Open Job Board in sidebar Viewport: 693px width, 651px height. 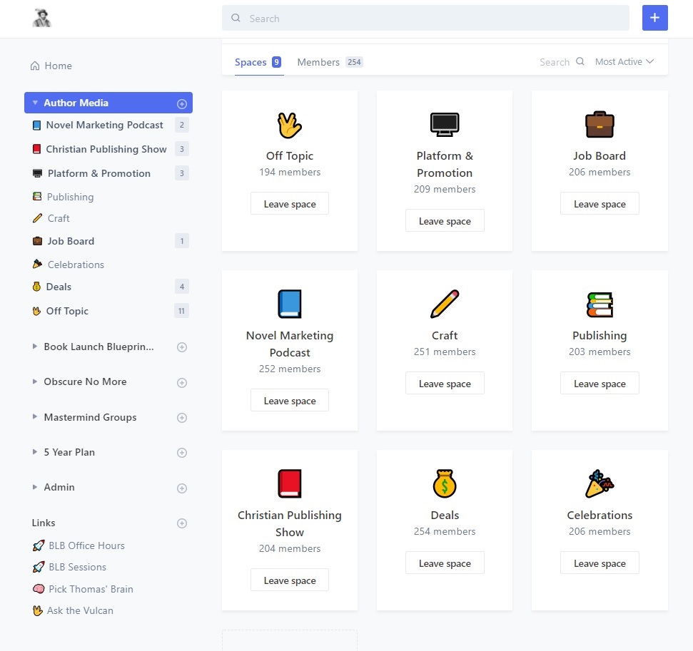click(x=71, y=241)
